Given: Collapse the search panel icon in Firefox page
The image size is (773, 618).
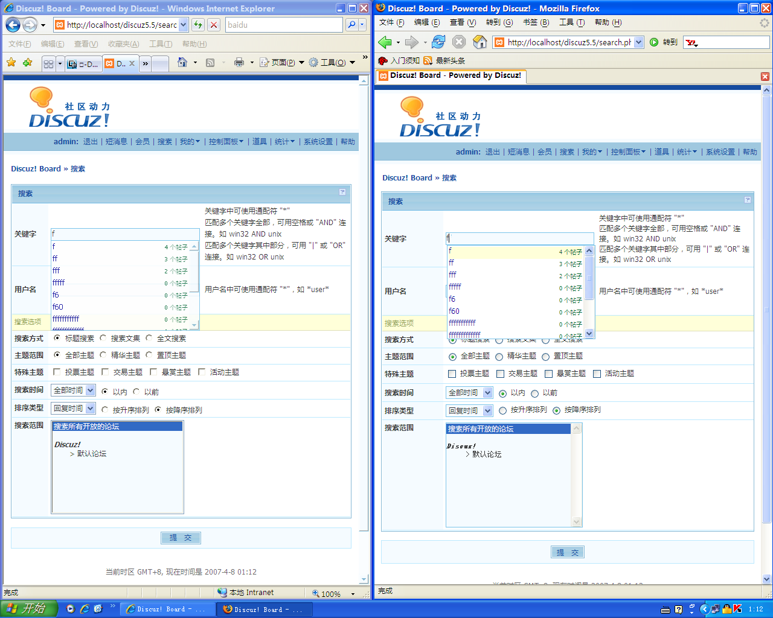Looking at the screenshot, I should [748, 200].
